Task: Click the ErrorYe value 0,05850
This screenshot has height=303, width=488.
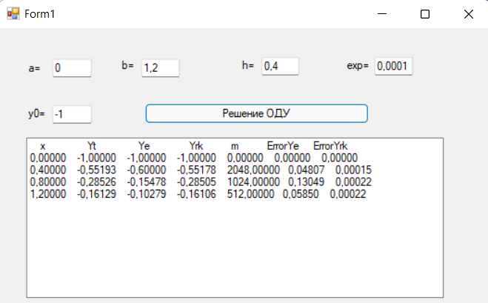Action: (x=301, y=194)
